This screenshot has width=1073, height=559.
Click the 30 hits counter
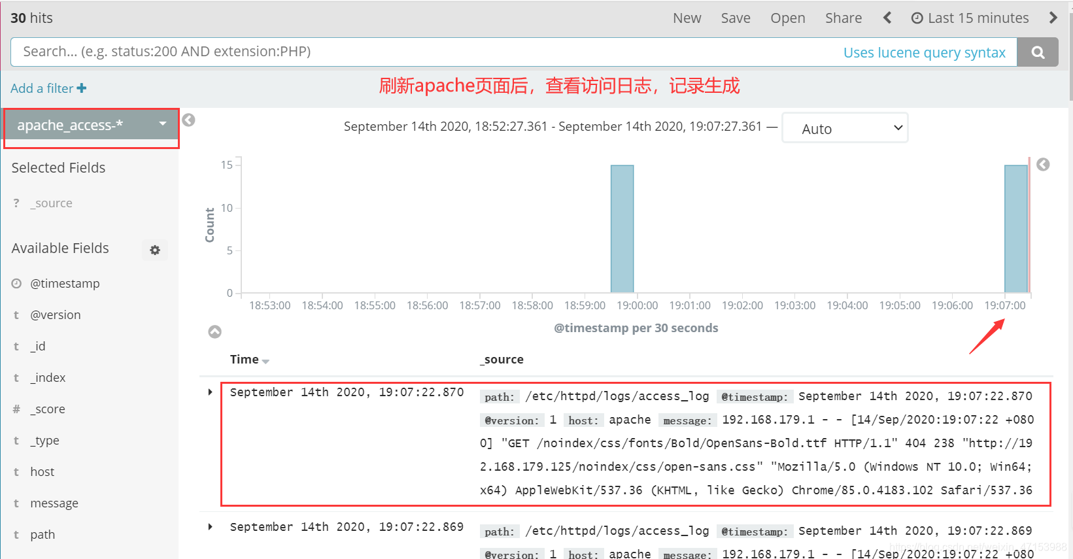31,18
